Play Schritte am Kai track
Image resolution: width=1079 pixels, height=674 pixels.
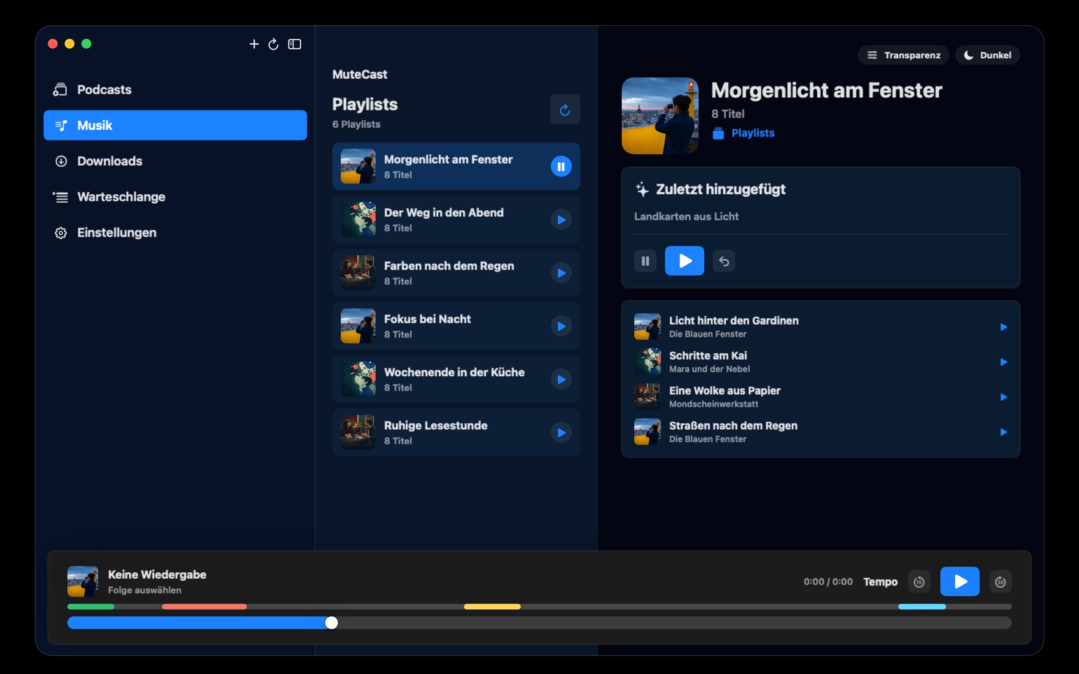1004,362
